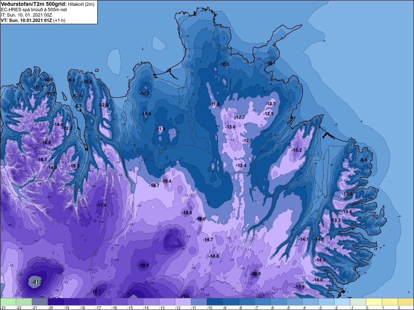
Task: Click the -17.6 temperature value
Action: [x=102, y=205]
